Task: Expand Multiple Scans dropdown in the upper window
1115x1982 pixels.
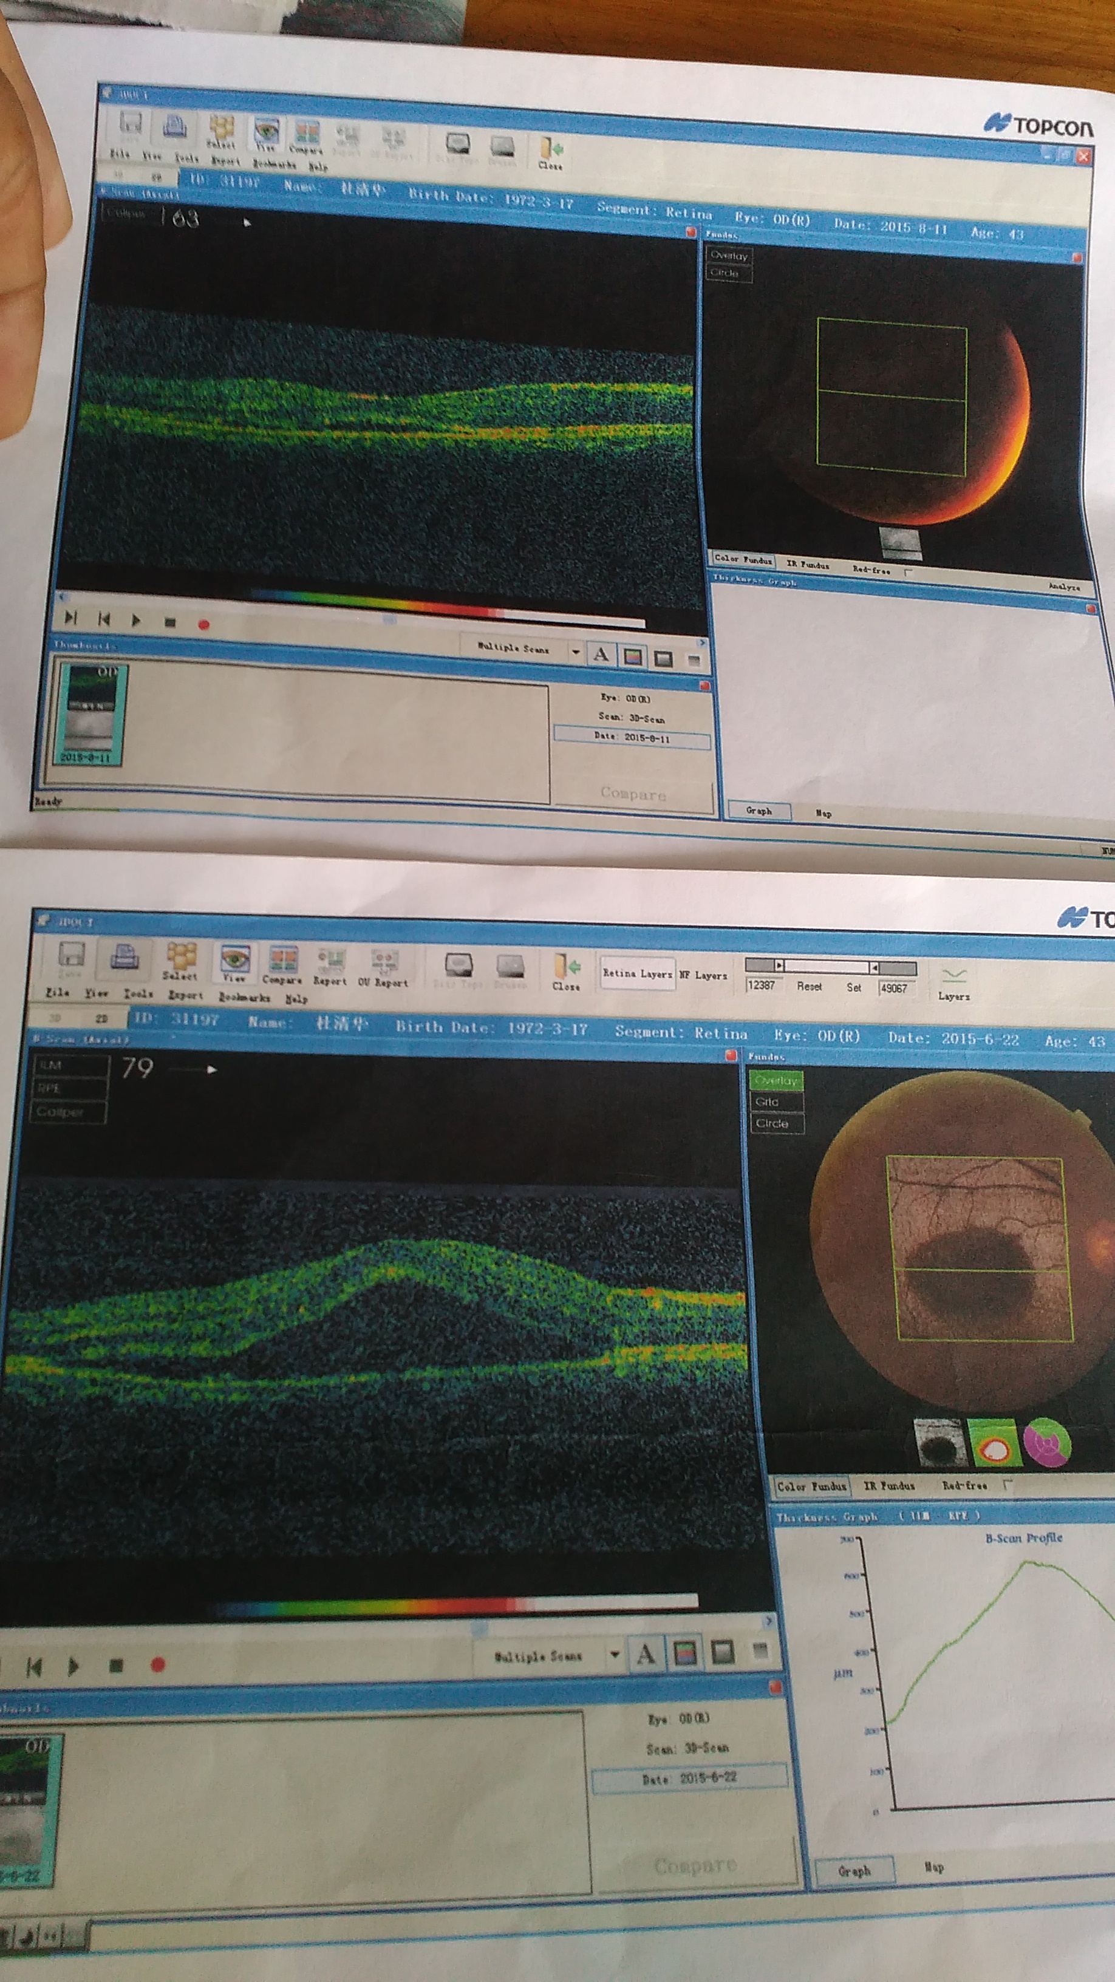Action: [x=575, y=652]
